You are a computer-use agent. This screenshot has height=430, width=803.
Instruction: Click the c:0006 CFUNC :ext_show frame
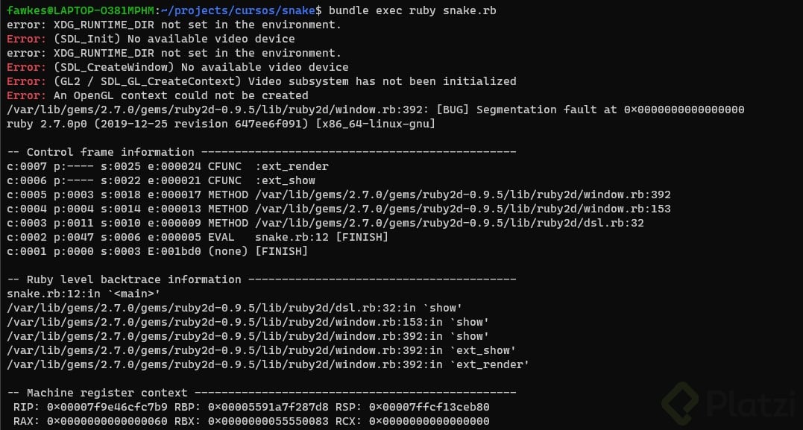(x=160, y=180)
